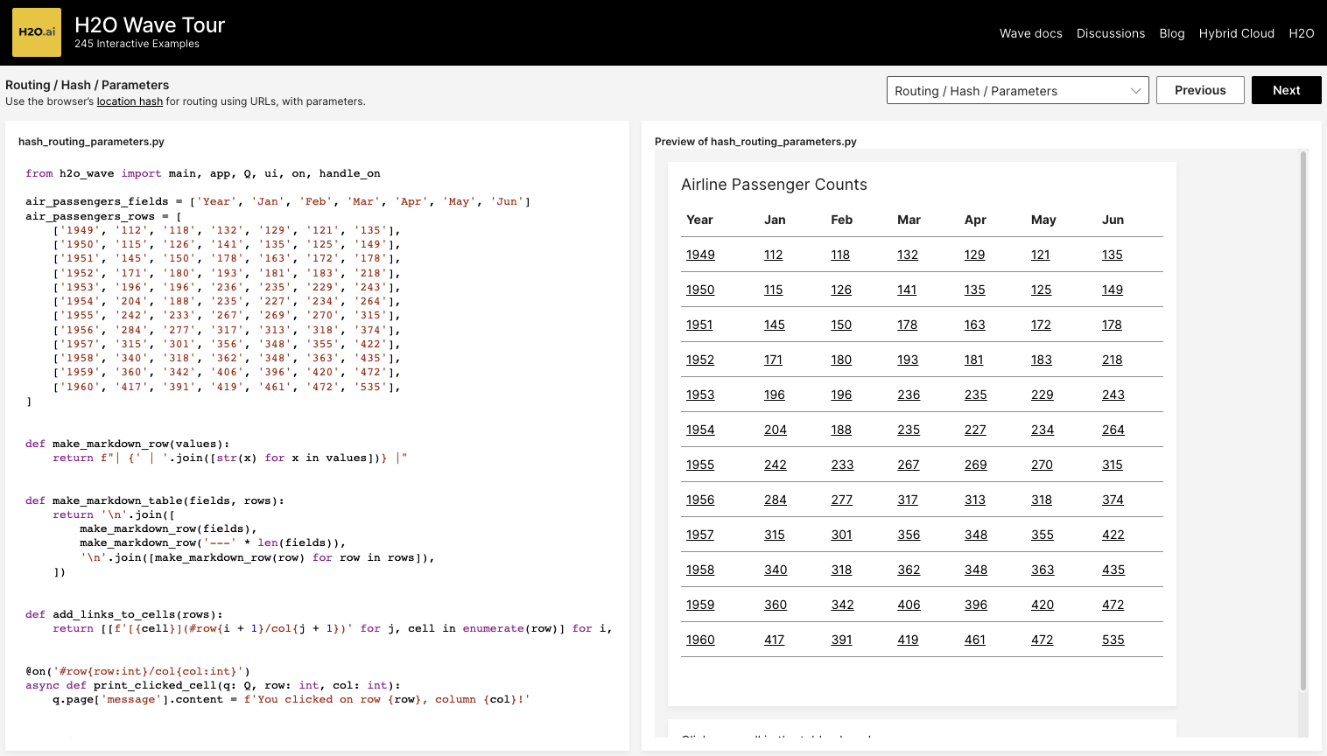Select the 1960 year link
This screenshot has height=756, width=1327.
(699, 640)
